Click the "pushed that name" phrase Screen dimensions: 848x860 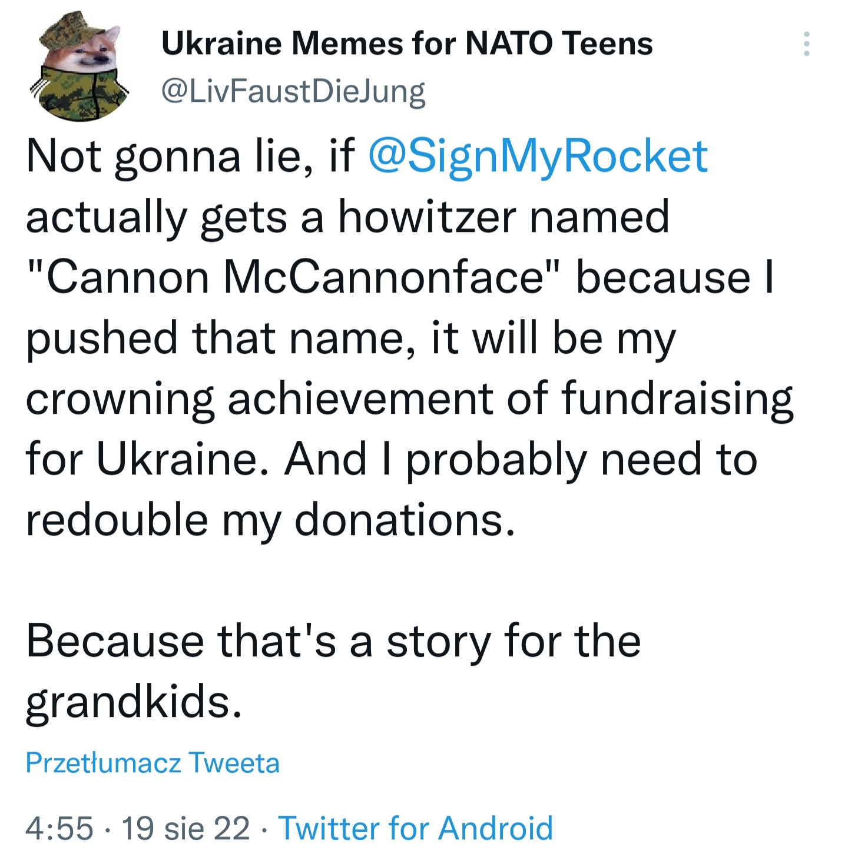tap(222, 338)
